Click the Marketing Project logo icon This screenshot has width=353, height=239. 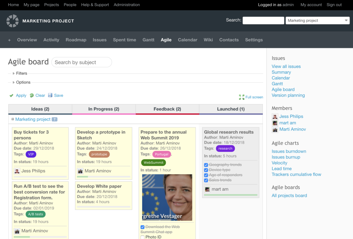(13, 21)
